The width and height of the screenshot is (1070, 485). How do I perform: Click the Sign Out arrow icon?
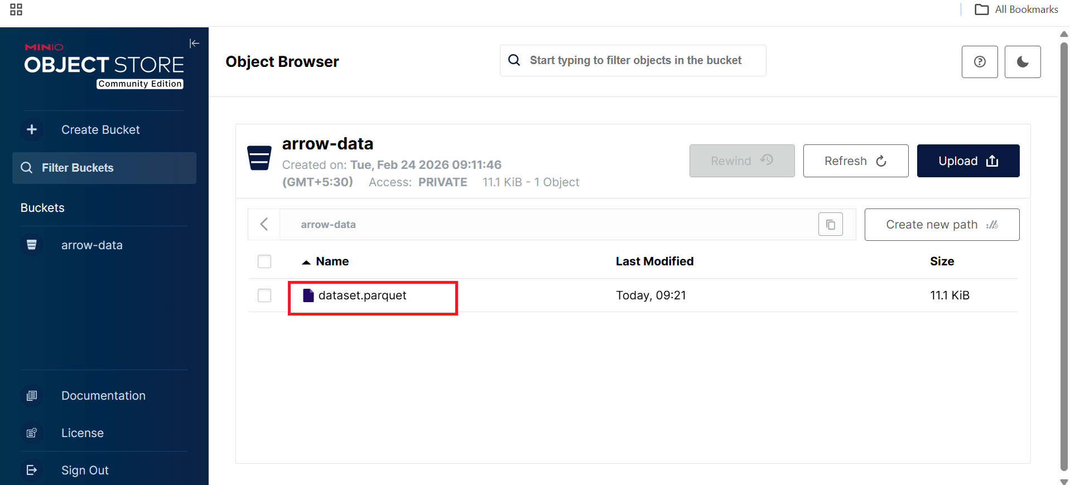coord(32,470)
